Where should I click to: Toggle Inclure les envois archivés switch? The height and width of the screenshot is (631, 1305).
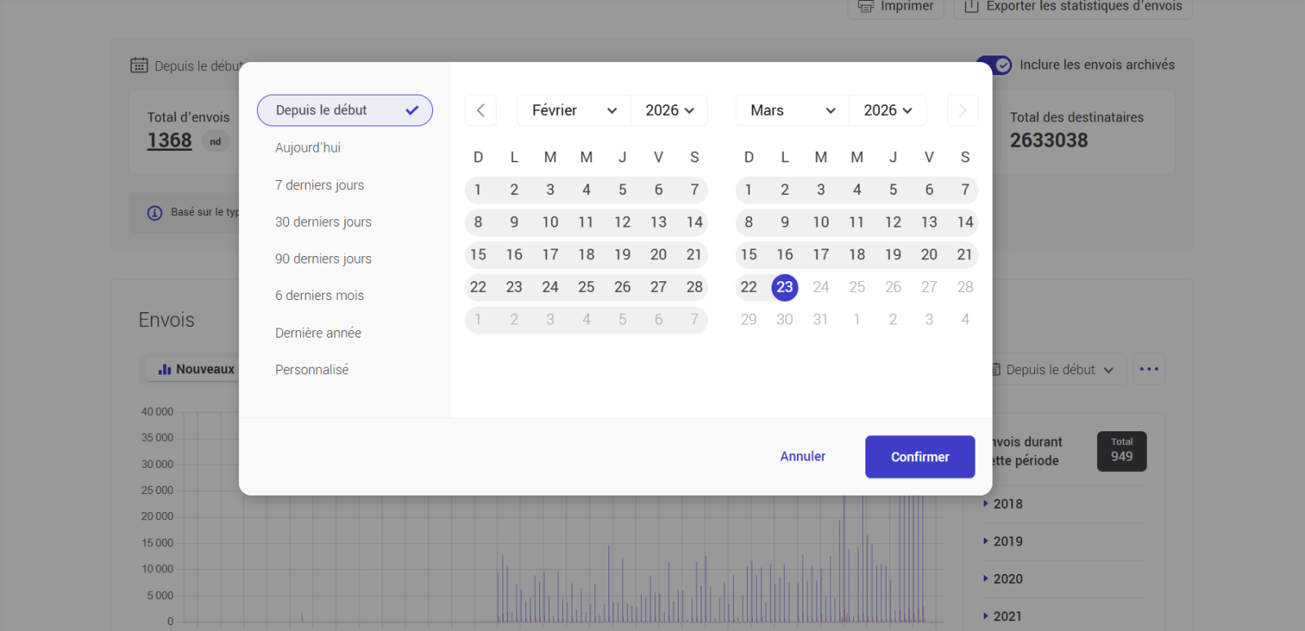click(x=994, y=65)
